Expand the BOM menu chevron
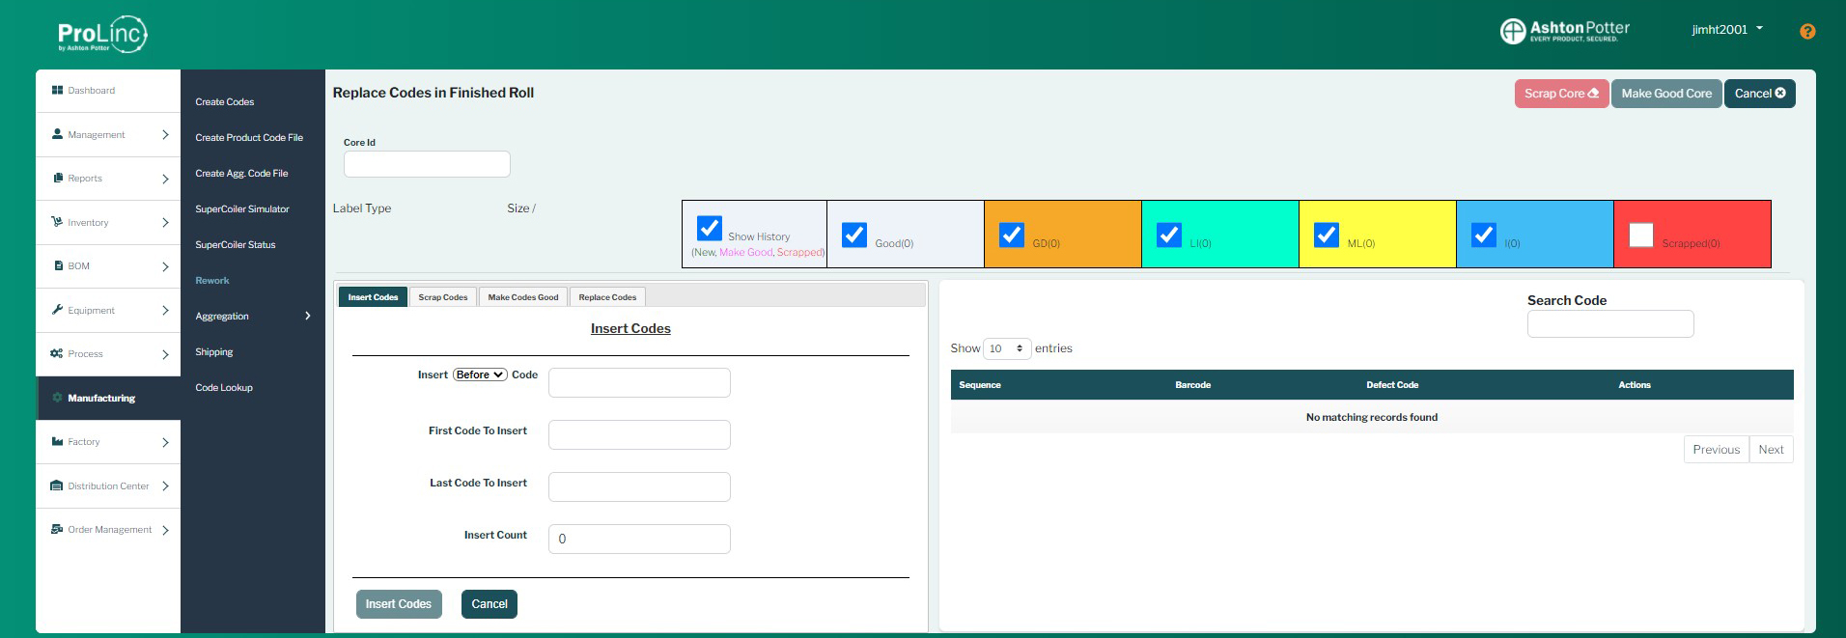 [165, 266]
